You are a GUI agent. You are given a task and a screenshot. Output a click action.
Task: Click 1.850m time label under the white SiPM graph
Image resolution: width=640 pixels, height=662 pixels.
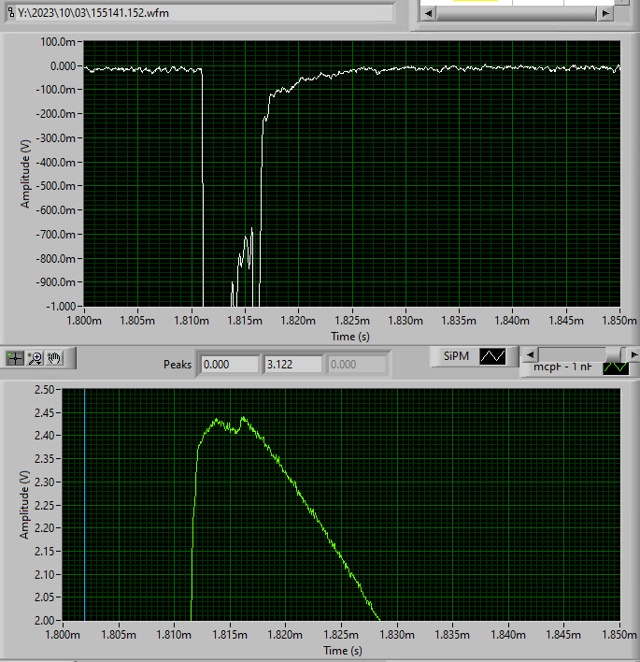pyautogui.click(x=619, y=321)
